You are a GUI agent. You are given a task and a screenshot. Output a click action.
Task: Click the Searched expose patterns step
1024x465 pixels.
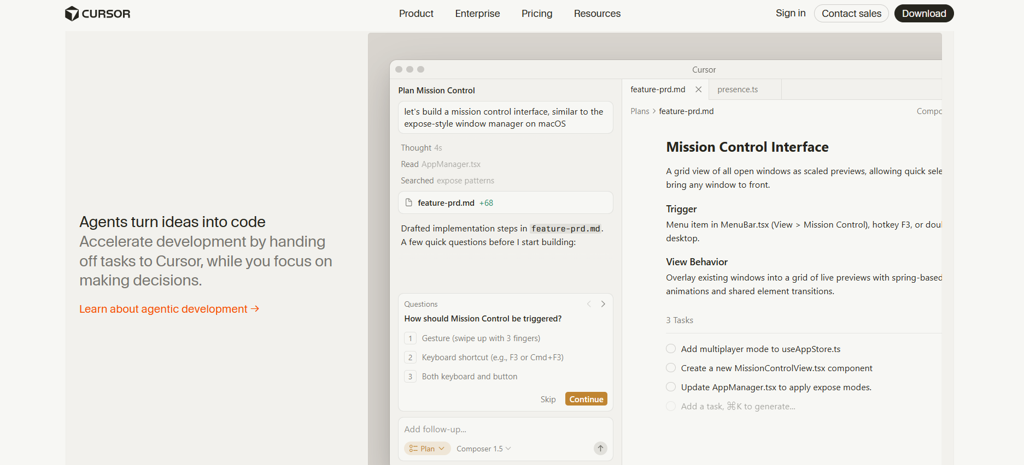(x=447, y=181)
